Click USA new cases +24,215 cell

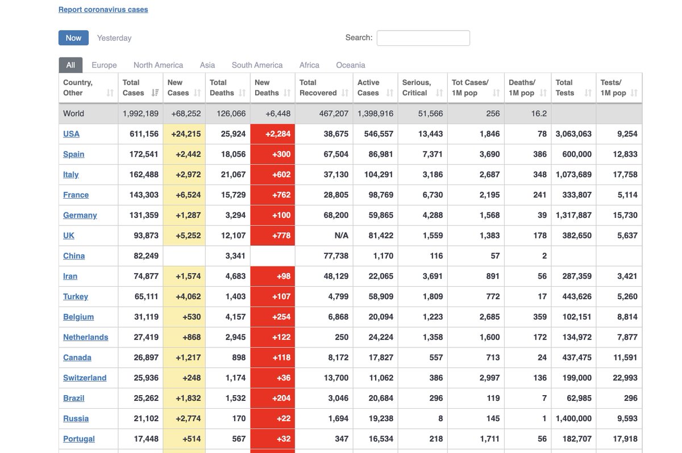(x=184, y=134)
